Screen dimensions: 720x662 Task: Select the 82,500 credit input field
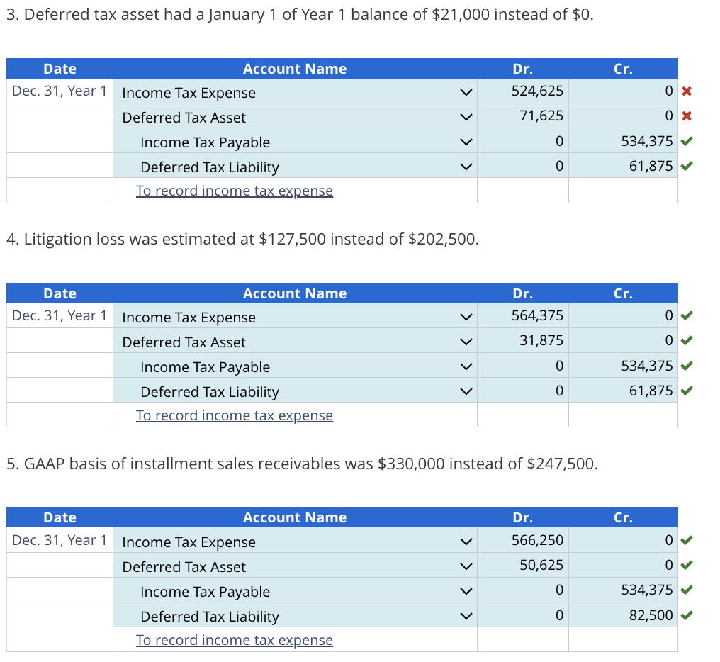[622, 615]
